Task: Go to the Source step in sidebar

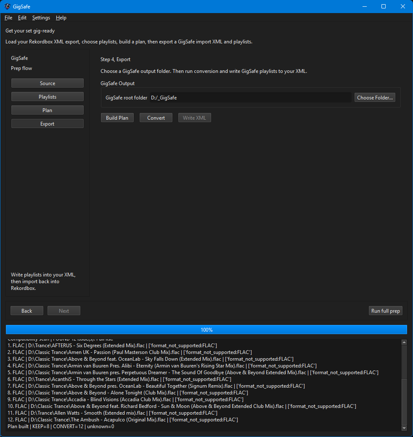Action: pyautogui.click(x=48, y=83)
